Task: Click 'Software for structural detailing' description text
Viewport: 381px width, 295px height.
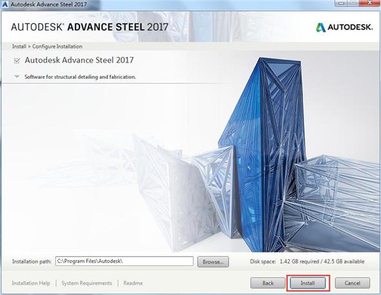Action: [80, 77]
